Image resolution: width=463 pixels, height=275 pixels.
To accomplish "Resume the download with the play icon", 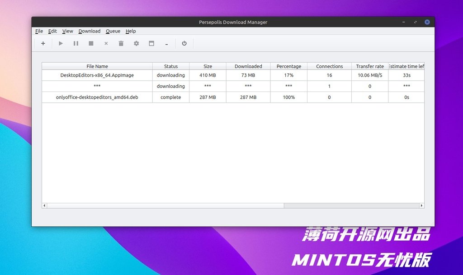I will pyautogui.click(x=61, y=44).
